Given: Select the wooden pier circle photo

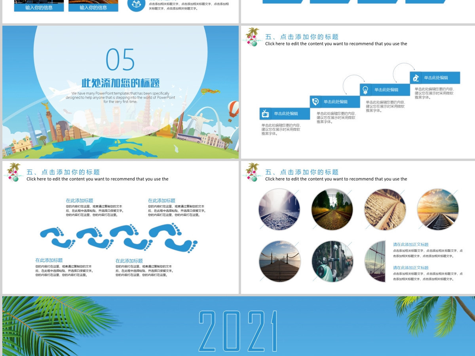Looking at the screenshot, I should pyautogui.click(x=279, y=261).
